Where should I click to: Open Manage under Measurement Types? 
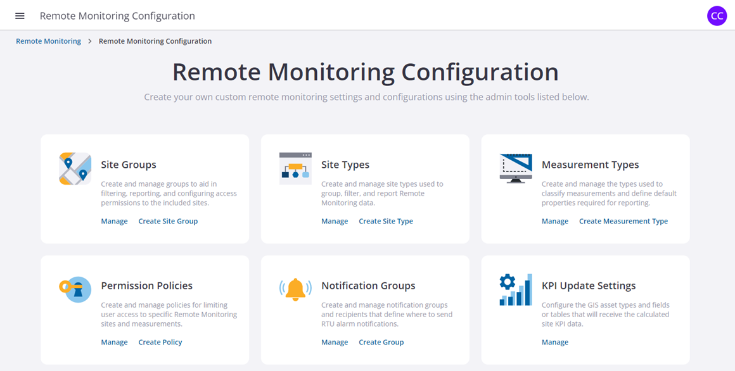pyautogui.click(x=555, y=221)
